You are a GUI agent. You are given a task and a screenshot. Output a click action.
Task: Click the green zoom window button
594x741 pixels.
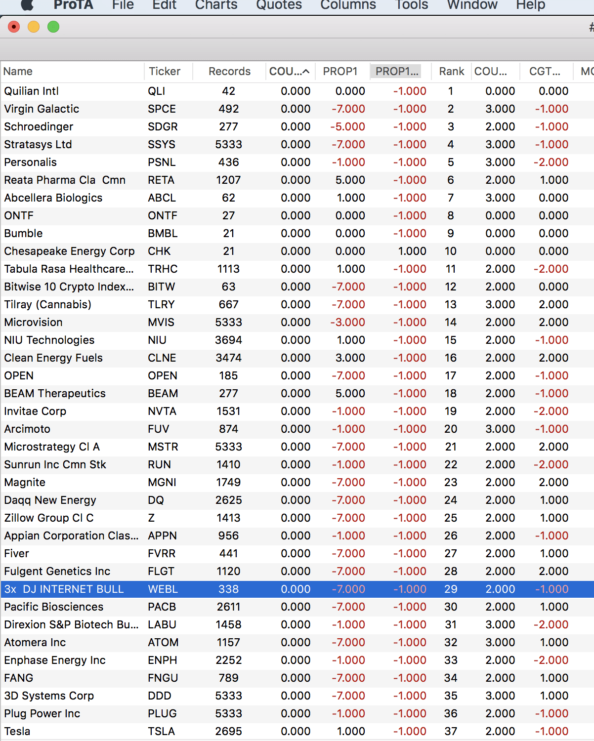[53, 27]
